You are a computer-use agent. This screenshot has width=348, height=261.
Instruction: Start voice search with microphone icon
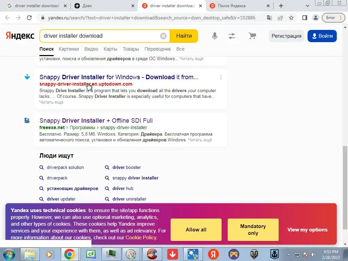tap(215, 36)
